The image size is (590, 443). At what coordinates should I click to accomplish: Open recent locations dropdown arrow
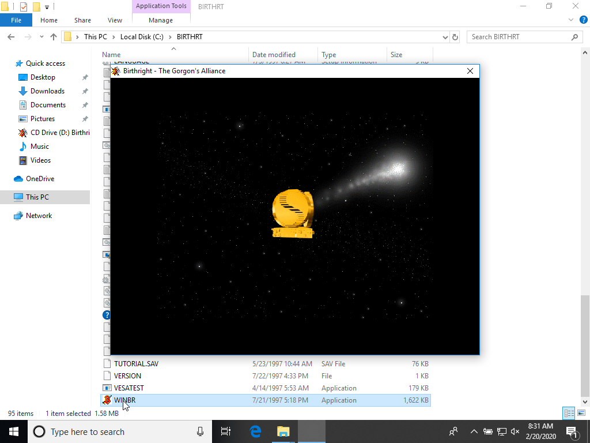[x=41, y=36]
